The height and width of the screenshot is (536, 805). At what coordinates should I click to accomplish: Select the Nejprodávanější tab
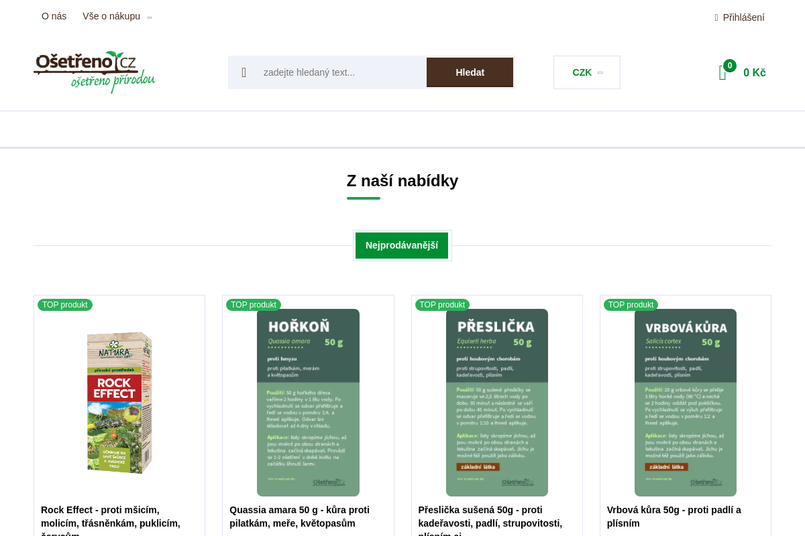(x=402, y=245)
